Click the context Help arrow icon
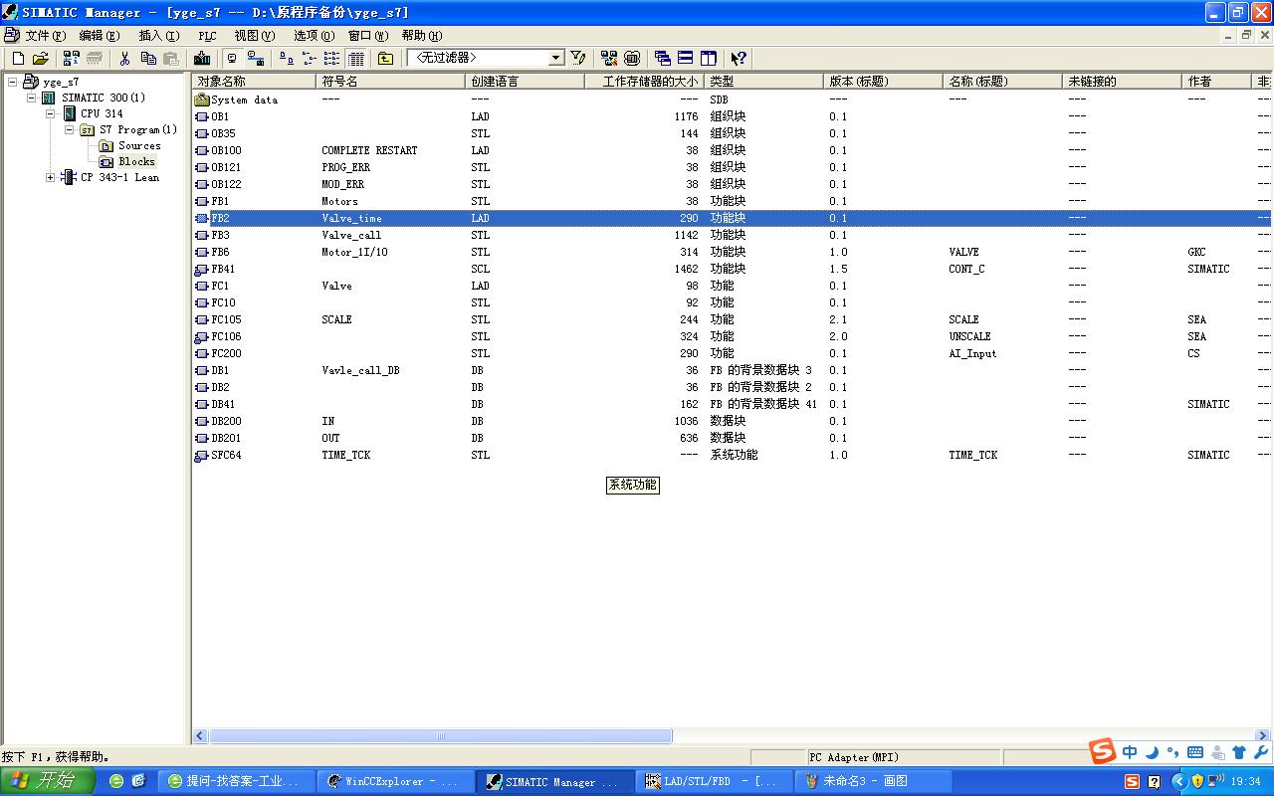 click(x=739, y=59)
